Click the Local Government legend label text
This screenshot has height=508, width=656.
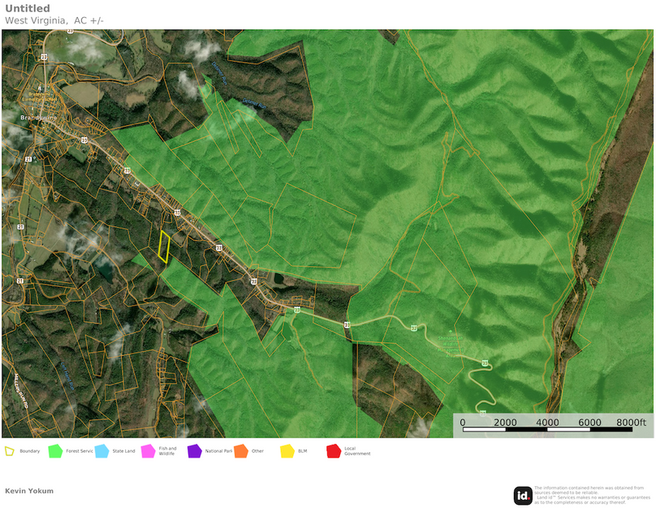[x=357, y=451]
